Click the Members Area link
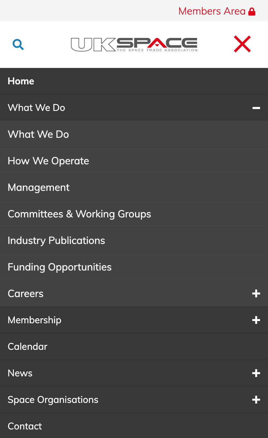 pos(212,11)
